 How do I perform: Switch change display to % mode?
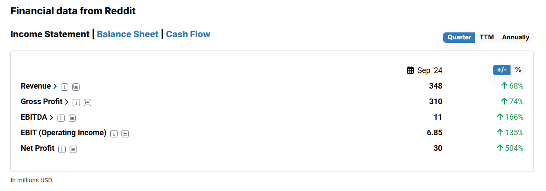pos(518,70)
